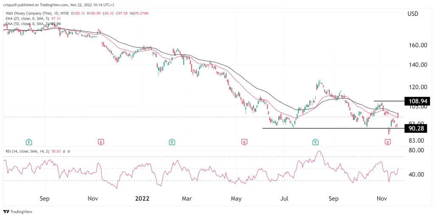Click the RSI value 50.03
This screenshot has height=217, width=435.
56,151
